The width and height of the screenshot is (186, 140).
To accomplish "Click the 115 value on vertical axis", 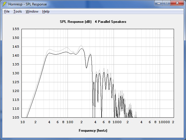I will (x=16, y=100).
